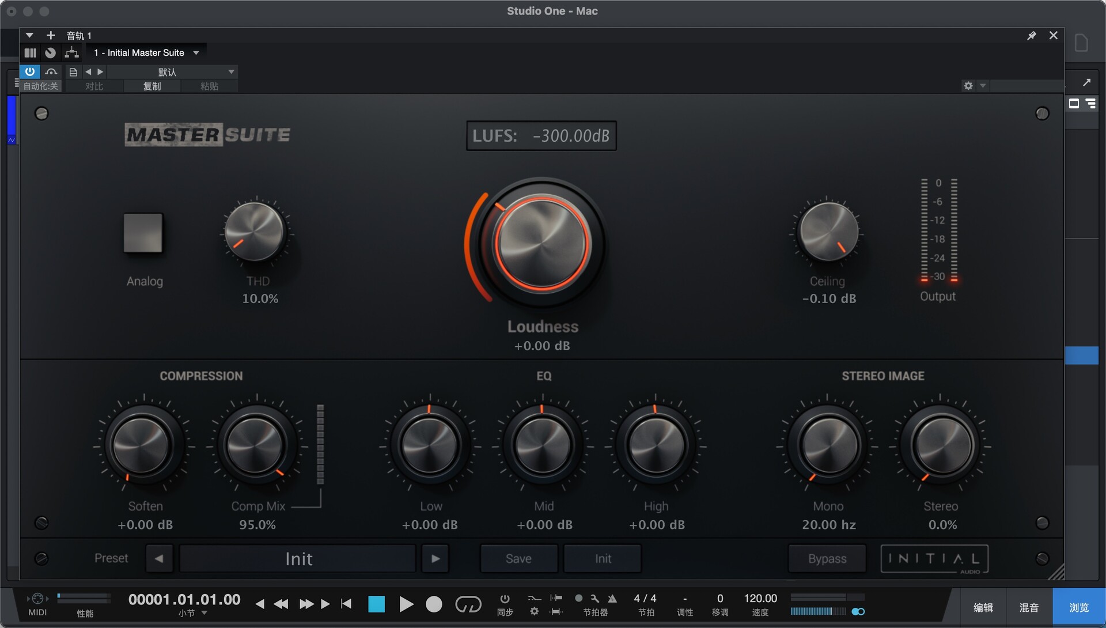Screen dimensions: 1106x628
Task: Open the Init preset name field
Action: tap(298, 559)
